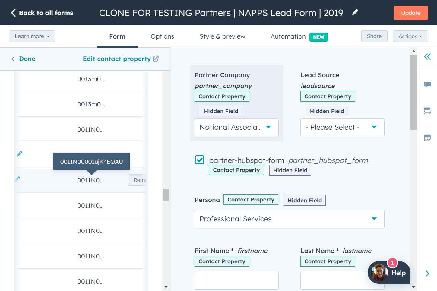Image resolution: width=437 pixels, height=291 pixels.
Task: Click the Contact Property tag under First Name
Action: (222, 261)
